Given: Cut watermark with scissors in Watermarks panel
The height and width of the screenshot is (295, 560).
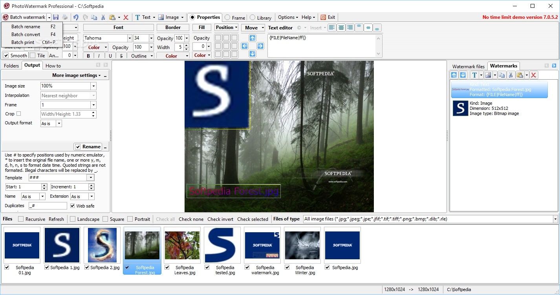Looking at the screenshot, I should 511,75.
